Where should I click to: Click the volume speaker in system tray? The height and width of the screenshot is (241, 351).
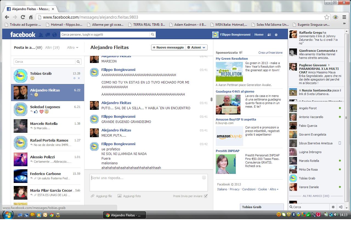pos(336,215)
